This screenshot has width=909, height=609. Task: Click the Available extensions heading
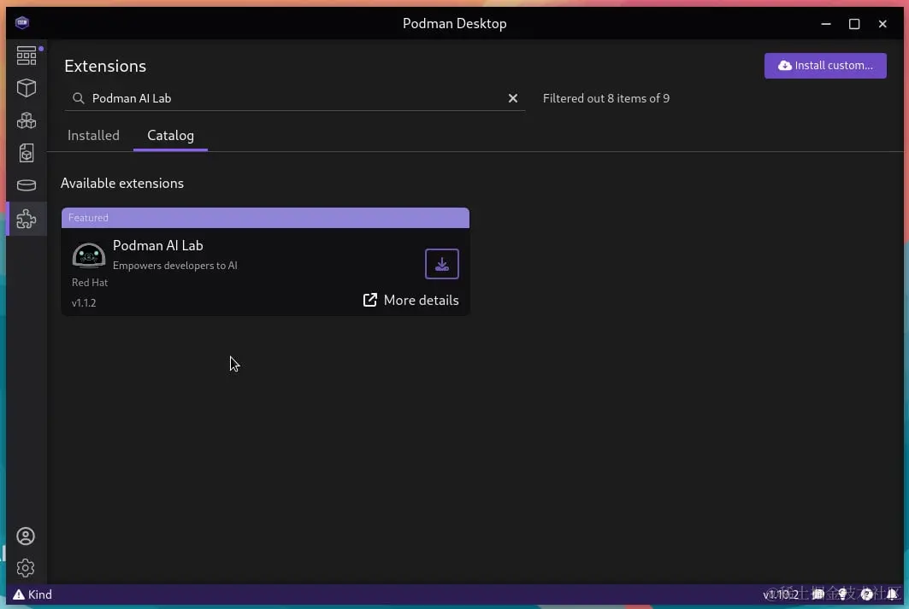click(122, 184)
